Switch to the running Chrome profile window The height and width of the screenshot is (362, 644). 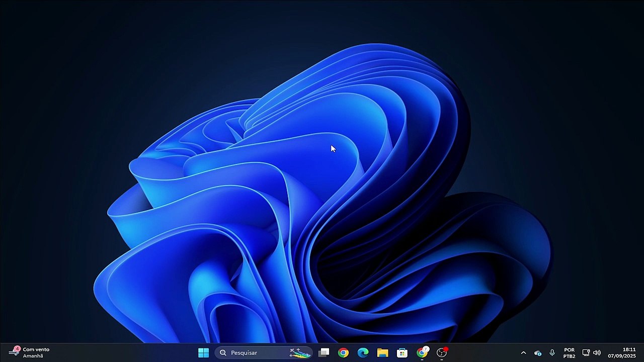(x=422, y=352)
